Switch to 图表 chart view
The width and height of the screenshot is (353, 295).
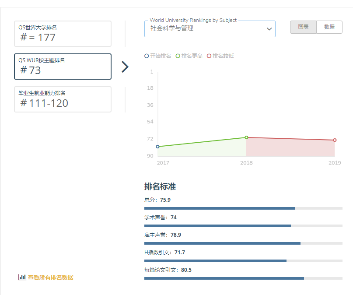(303, 27)
